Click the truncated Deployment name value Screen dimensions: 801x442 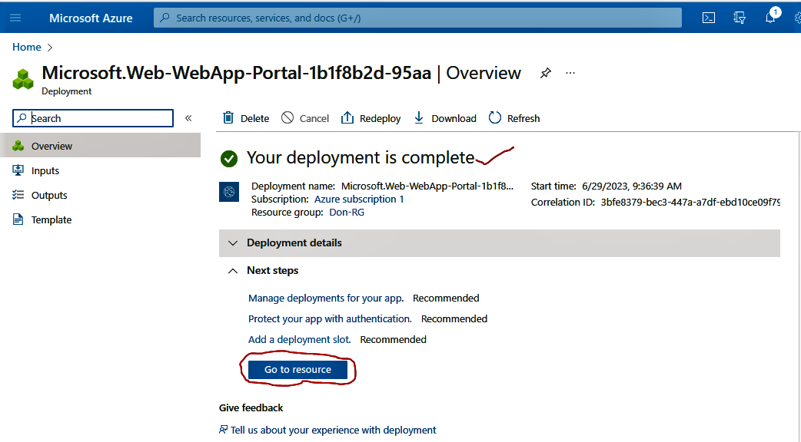427,186
